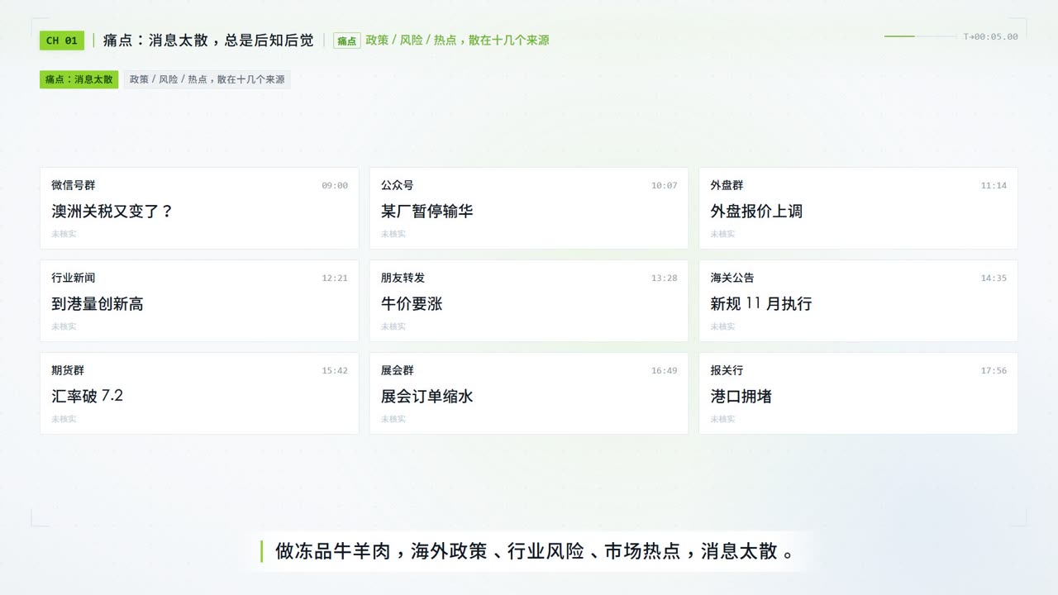Click the gray chip reading "政策 / 风险 / 热点，散在十几个来源"

207,79
